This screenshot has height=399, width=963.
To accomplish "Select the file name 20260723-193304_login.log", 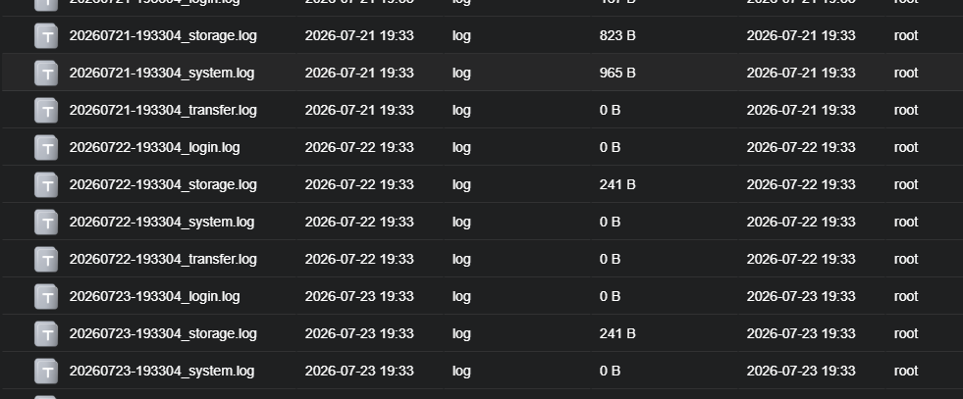I will [x=154, y=297].
